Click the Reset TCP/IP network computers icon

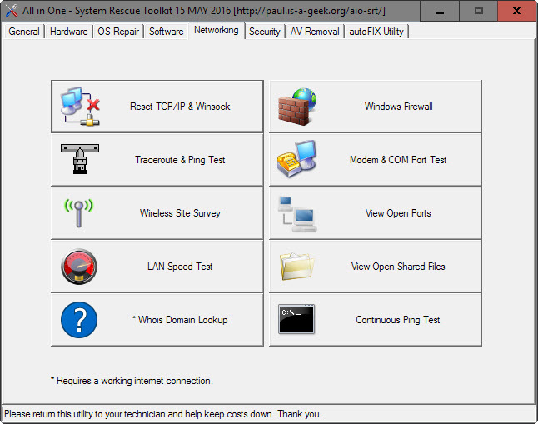80,107
